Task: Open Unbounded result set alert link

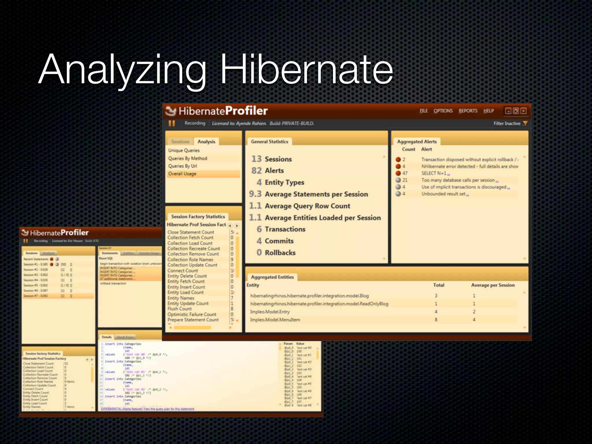Action: pyautogui.click(x=467, y=195)
